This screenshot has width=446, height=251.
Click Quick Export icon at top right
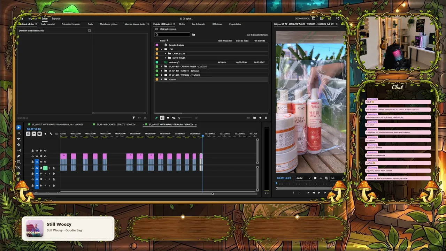coord(322,18)
